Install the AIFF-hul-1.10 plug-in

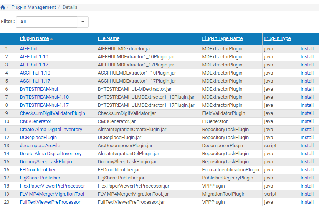(x=307, y=57)
